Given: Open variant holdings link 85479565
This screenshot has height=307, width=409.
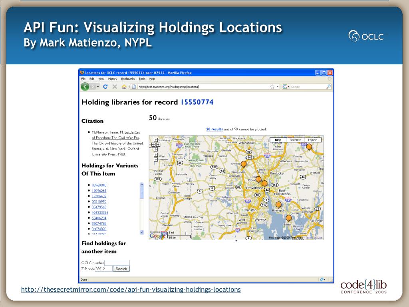Looking at the screenshot, I should click(99, 207).
